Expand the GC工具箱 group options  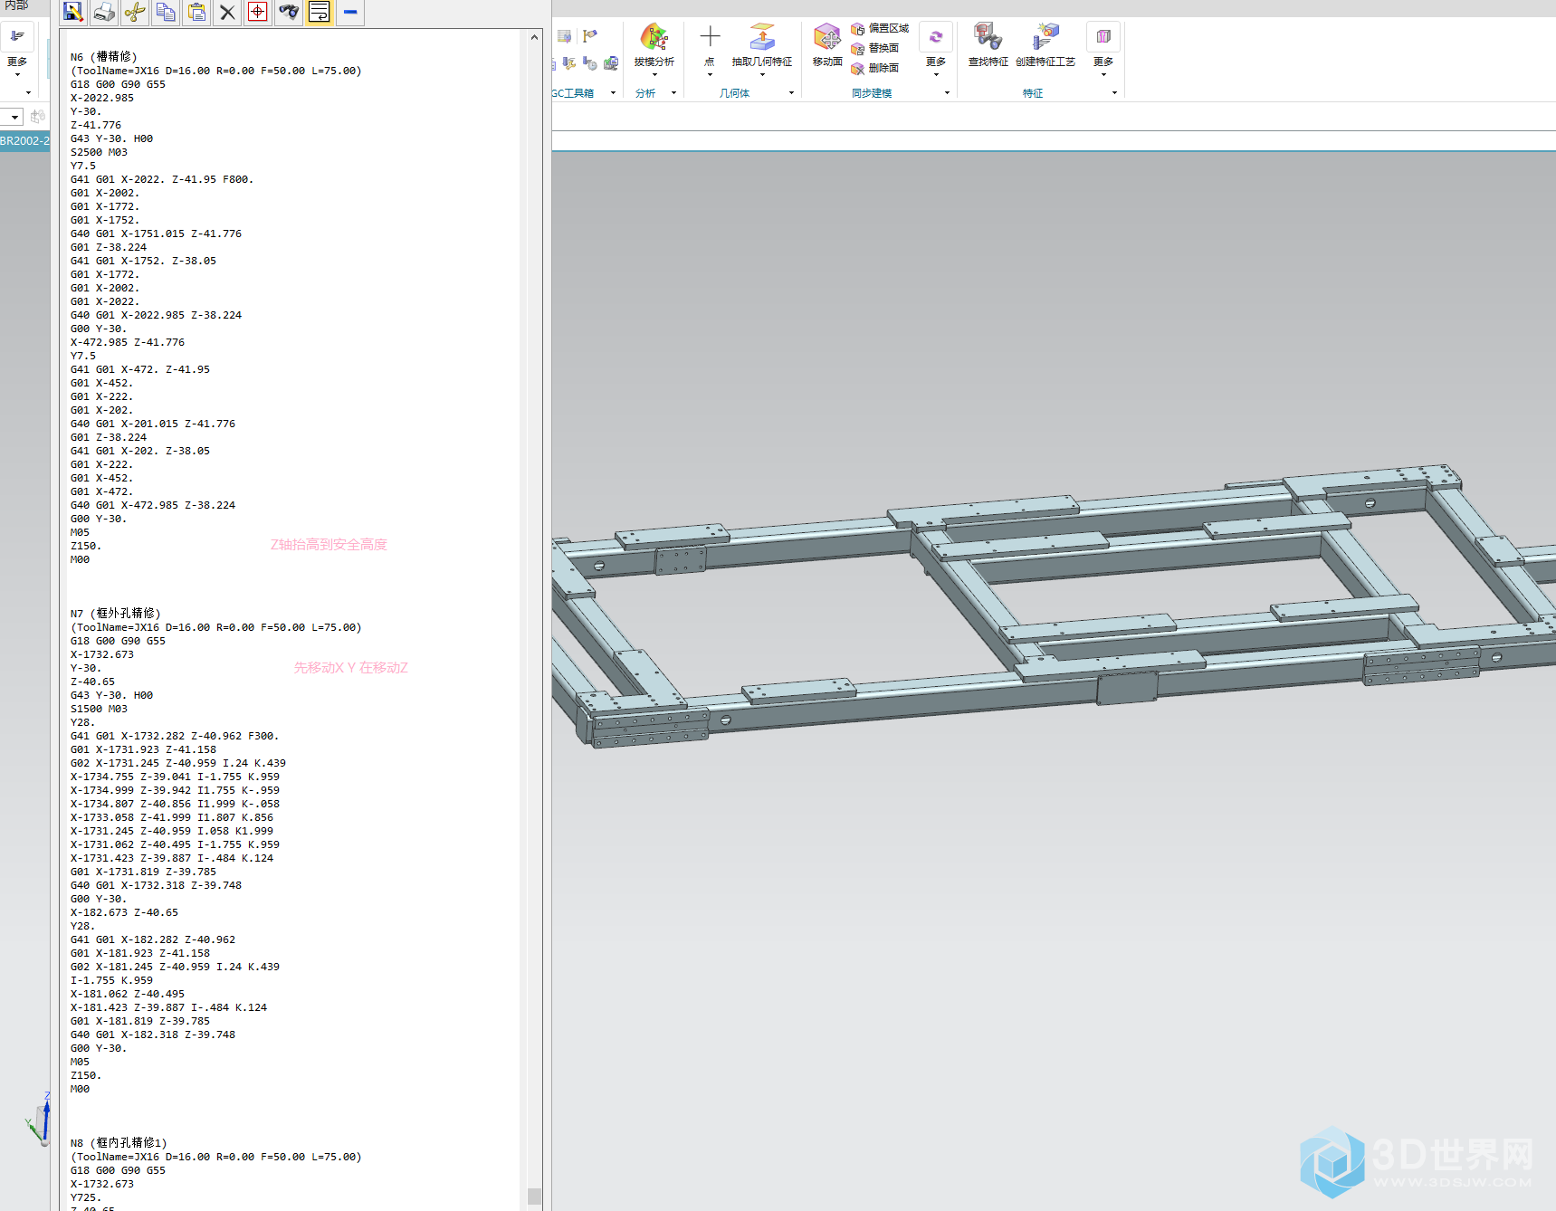click(x=613, y=93)
